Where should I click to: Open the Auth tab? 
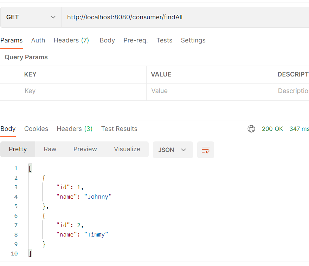click(38, 40)
